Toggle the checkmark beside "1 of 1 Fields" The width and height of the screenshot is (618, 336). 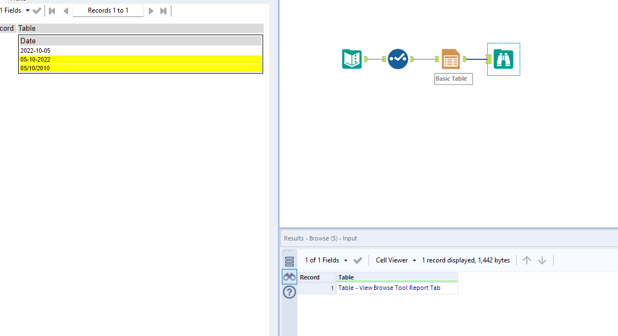[358, 260]
